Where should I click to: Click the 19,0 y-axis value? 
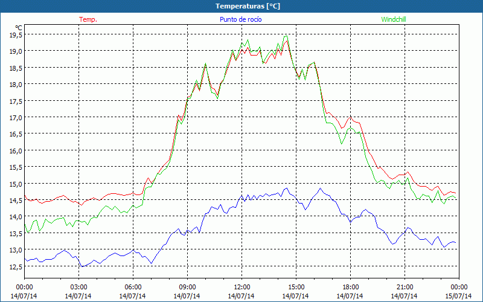pos(16,51)
